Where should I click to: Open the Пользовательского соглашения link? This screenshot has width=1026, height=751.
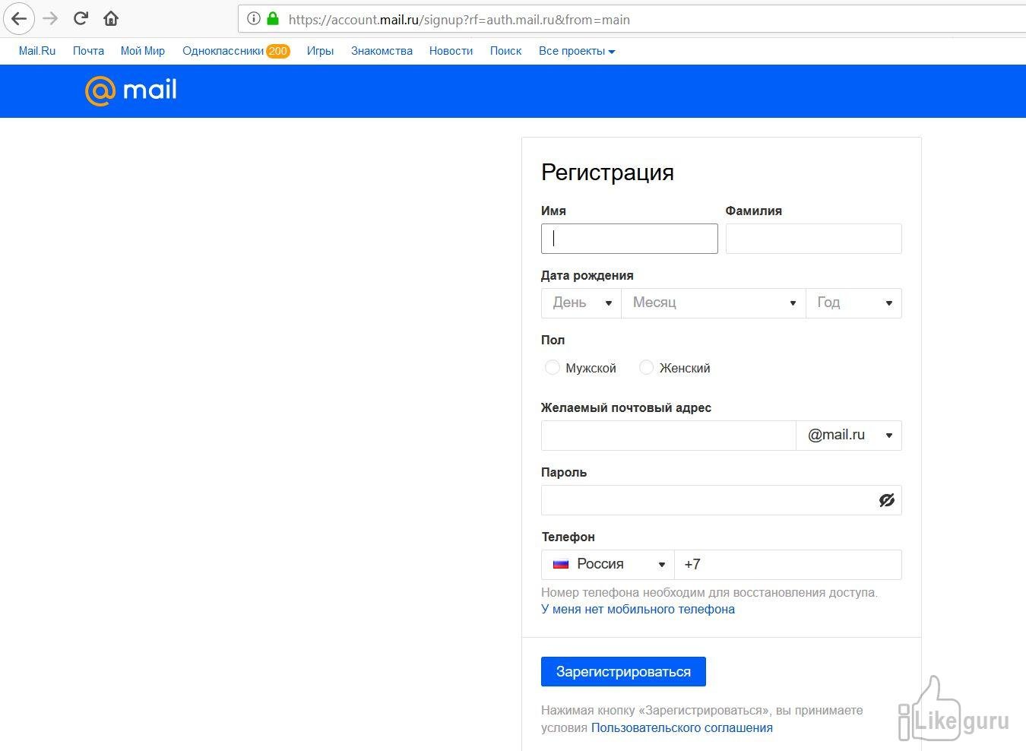[x=682, y=727]
